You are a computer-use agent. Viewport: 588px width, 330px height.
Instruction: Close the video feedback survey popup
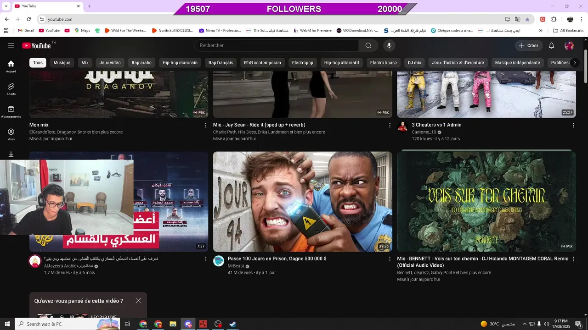click(x=138, y=301)
